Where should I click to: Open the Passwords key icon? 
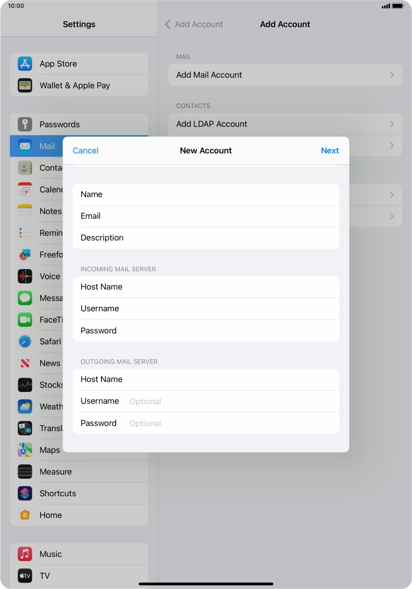[x=25, y=124]
